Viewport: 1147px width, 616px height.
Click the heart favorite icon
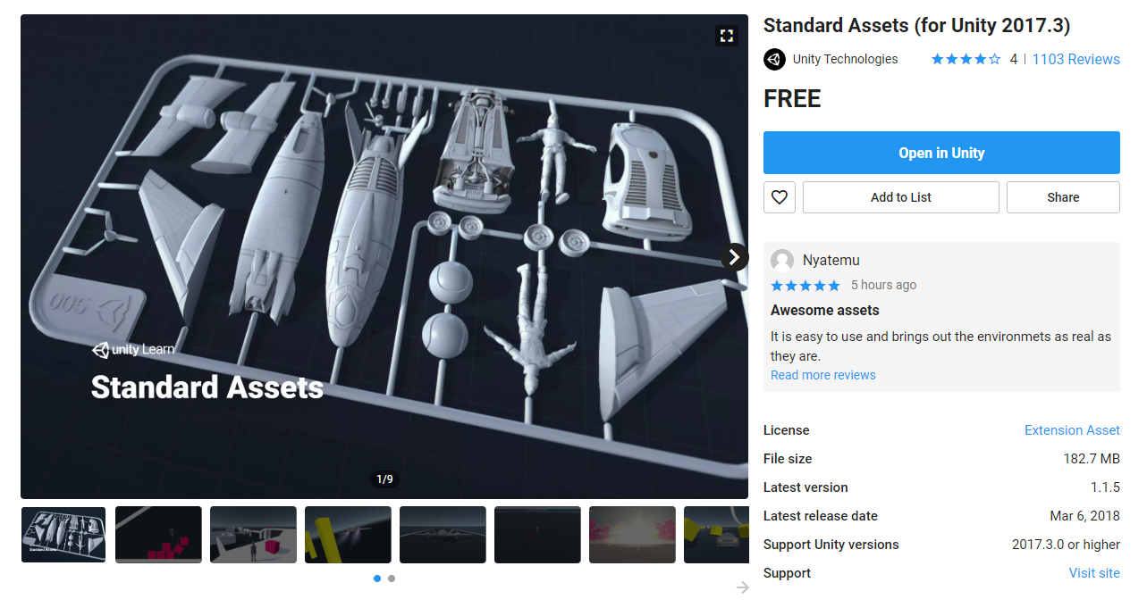point(780,197)
